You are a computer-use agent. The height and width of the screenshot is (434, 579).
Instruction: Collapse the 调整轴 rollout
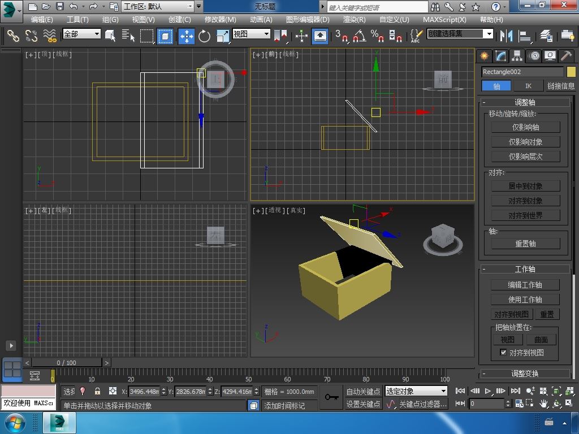click(525, 102)
